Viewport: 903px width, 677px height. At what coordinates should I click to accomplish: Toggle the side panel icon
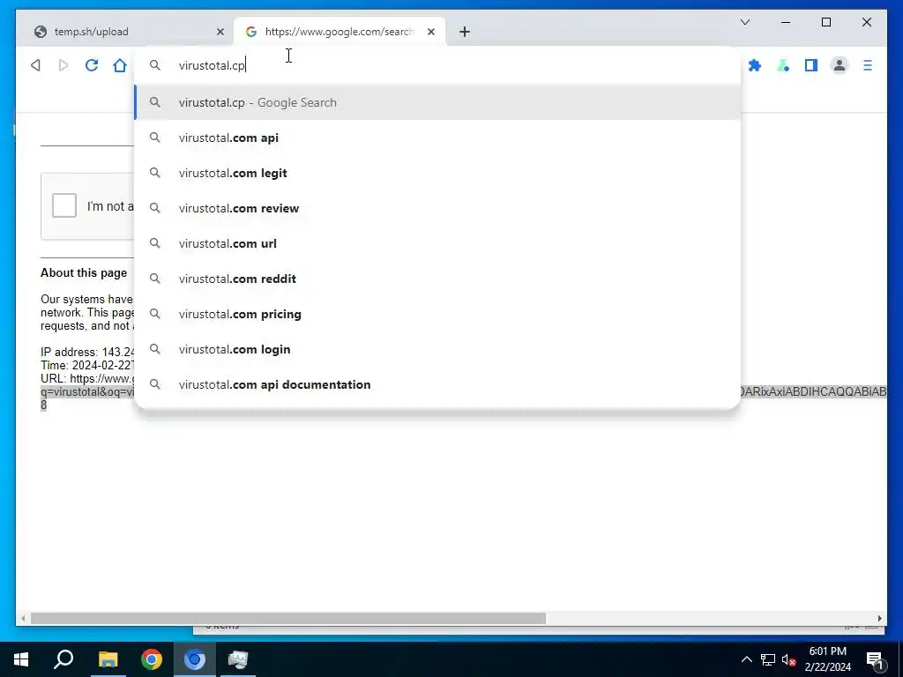point(811,65)
